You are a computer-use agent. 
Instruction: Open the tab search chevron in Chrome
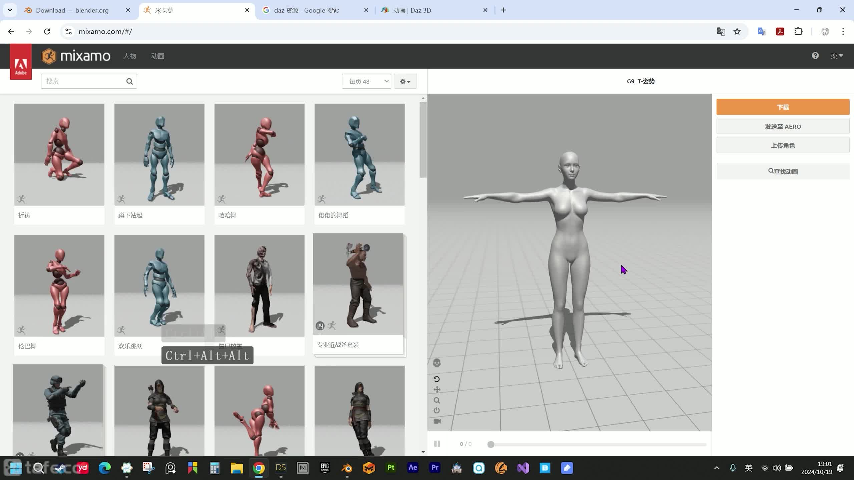point(10,10)
